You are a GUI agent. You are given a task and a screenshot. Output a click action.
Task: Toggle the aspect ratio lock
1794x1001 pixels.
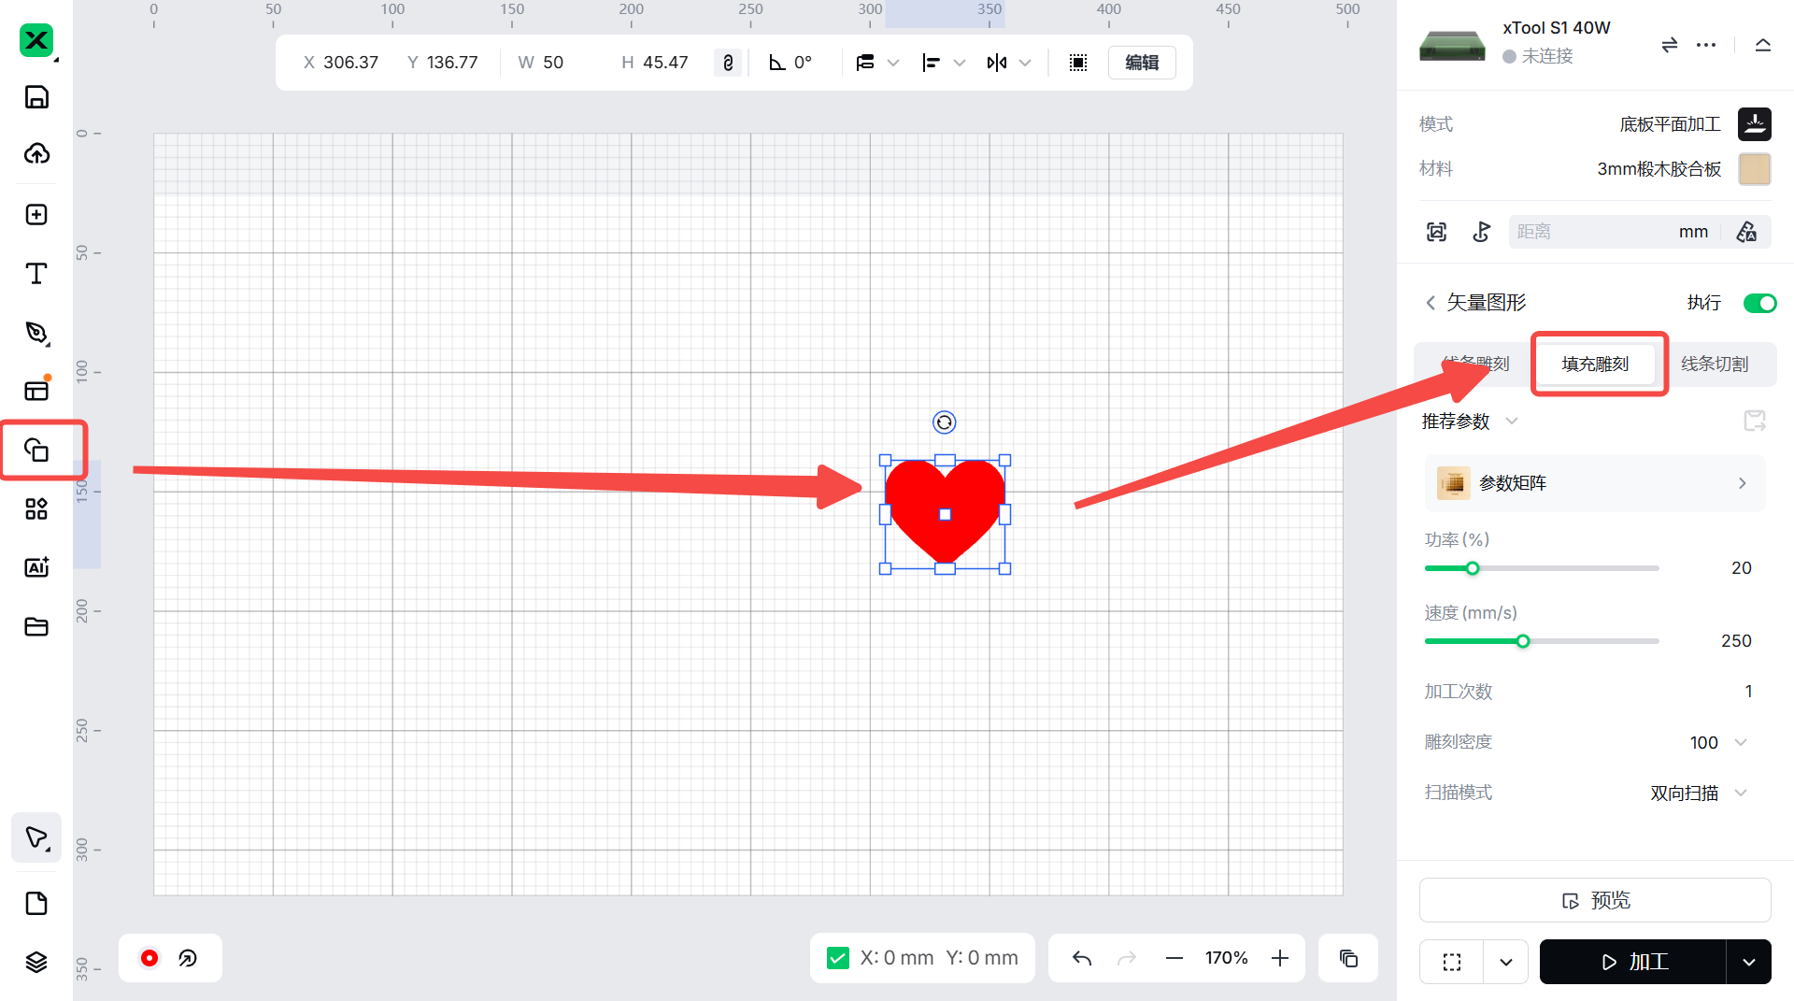tap(728, 63)
